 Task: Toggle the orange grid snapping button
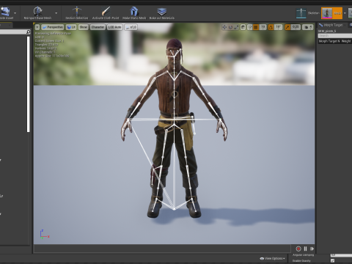pyautogui.click(x=256, y=27)
